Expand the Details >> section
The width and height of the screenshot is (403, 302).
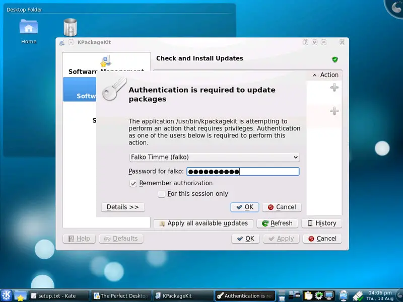click(x=123, y=207)
